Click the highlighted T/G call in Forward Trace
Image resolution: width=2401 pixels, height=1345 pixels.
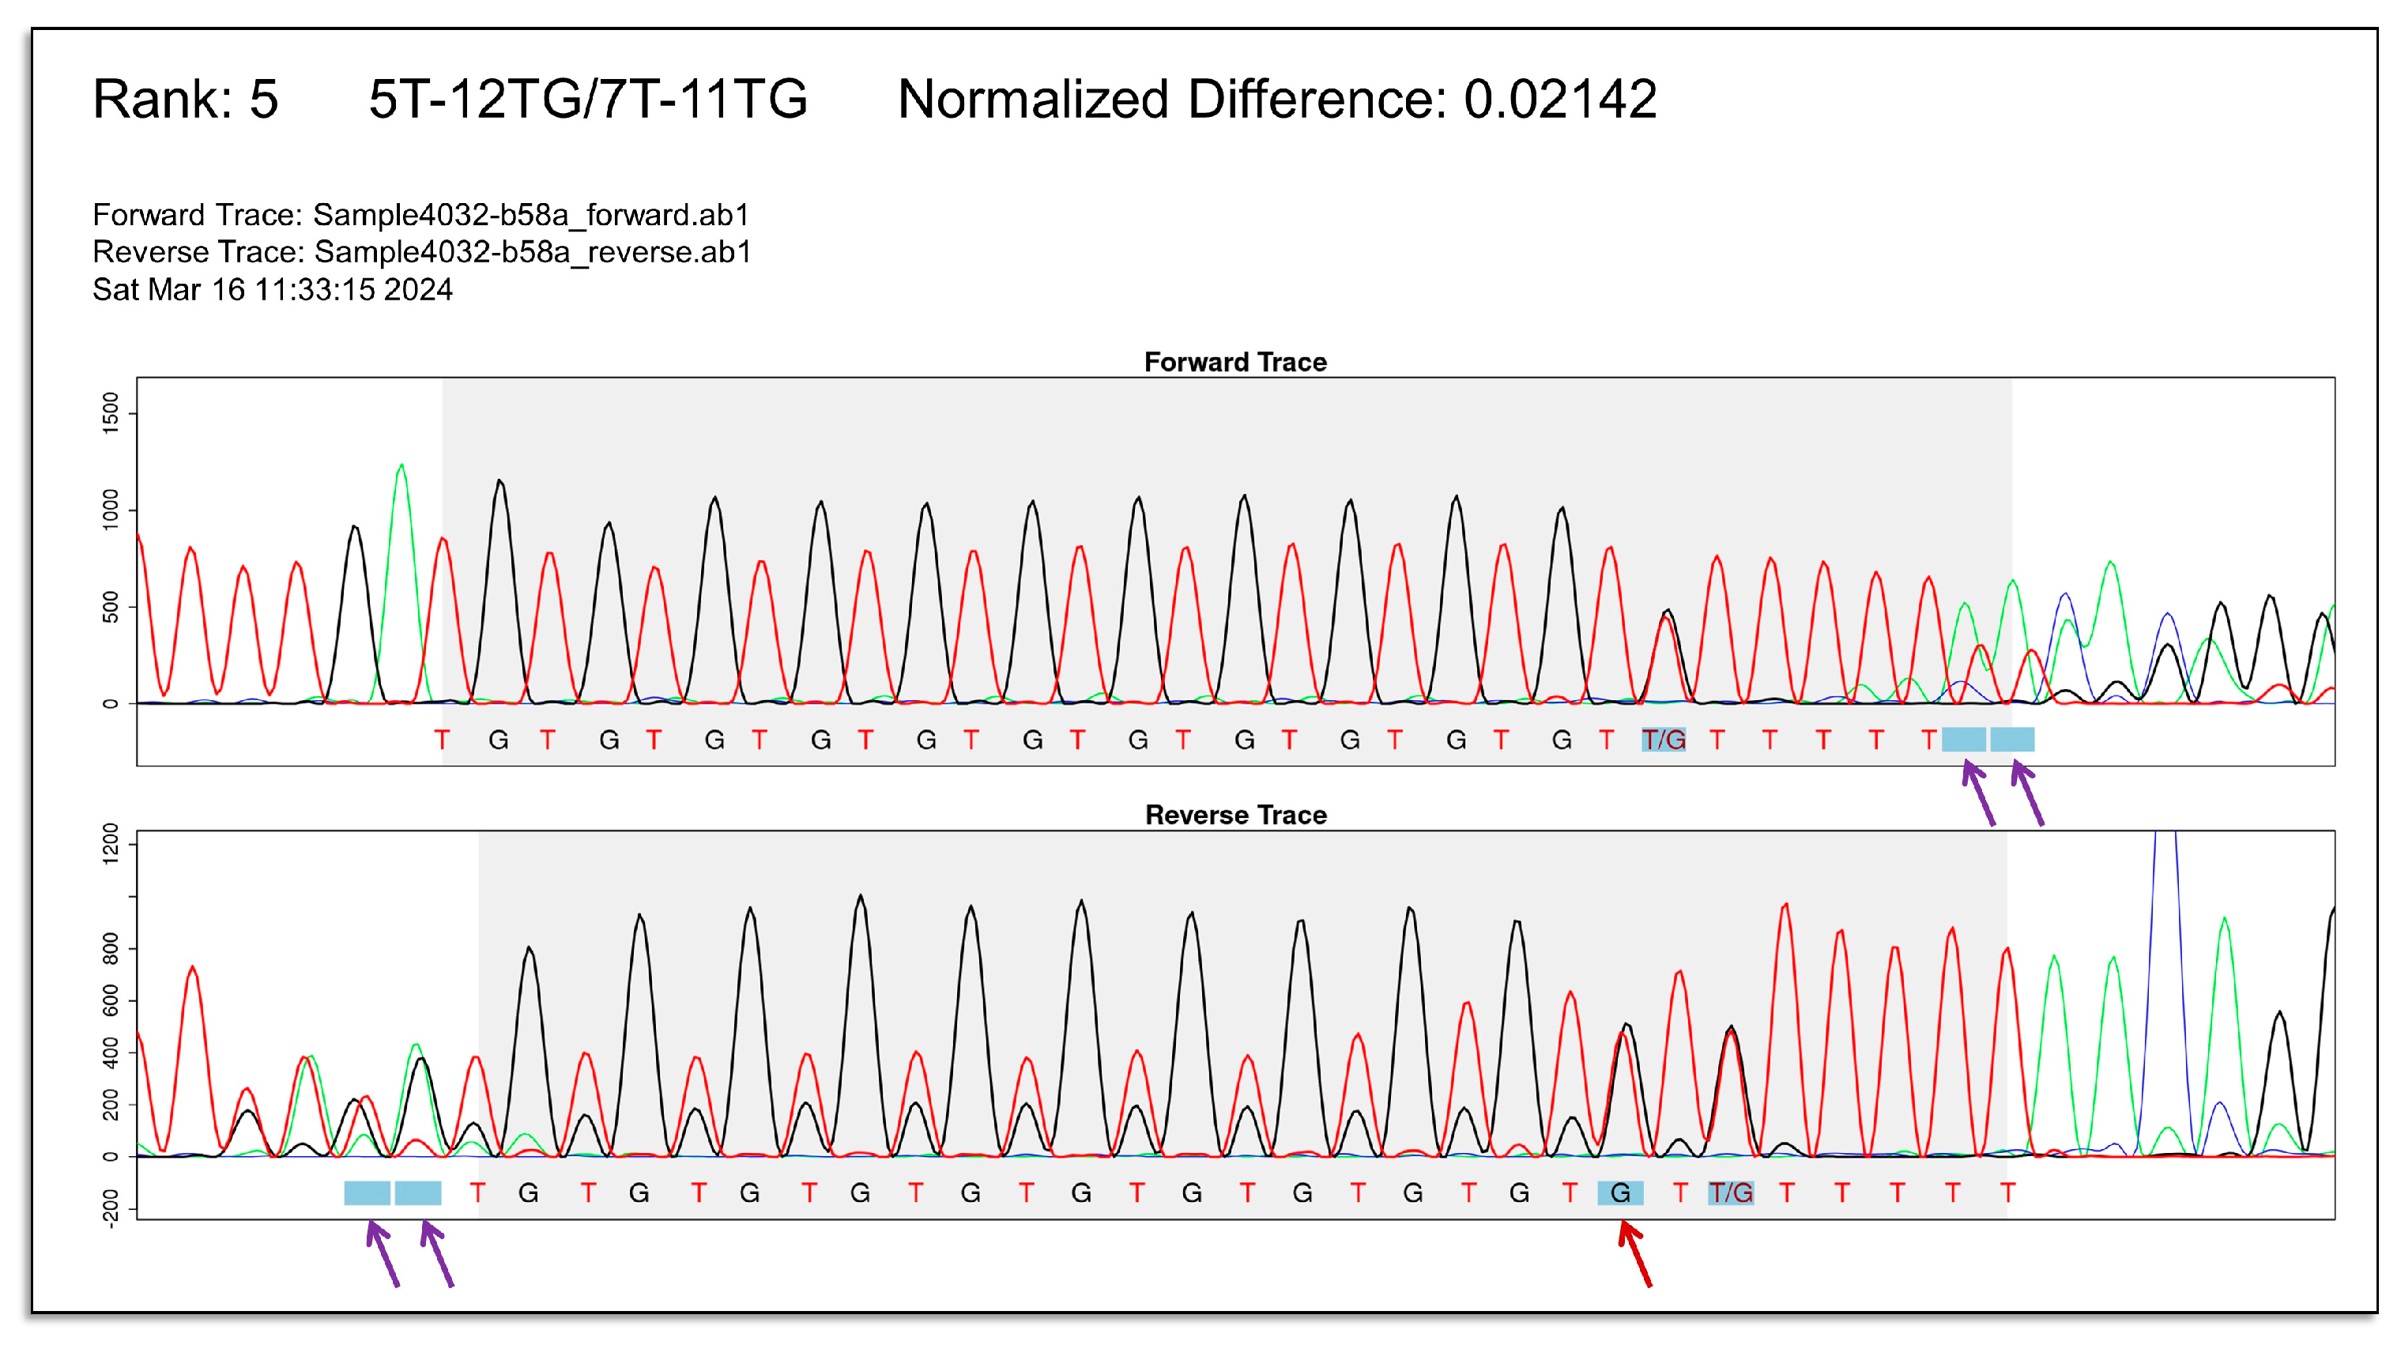(1664, 740)
